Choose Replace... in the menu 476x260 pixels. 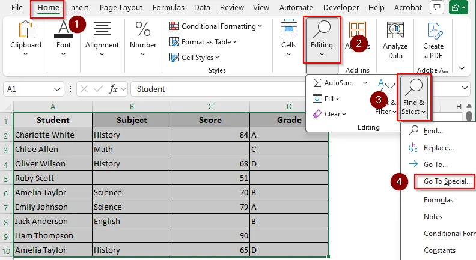(x=438, y=148)
